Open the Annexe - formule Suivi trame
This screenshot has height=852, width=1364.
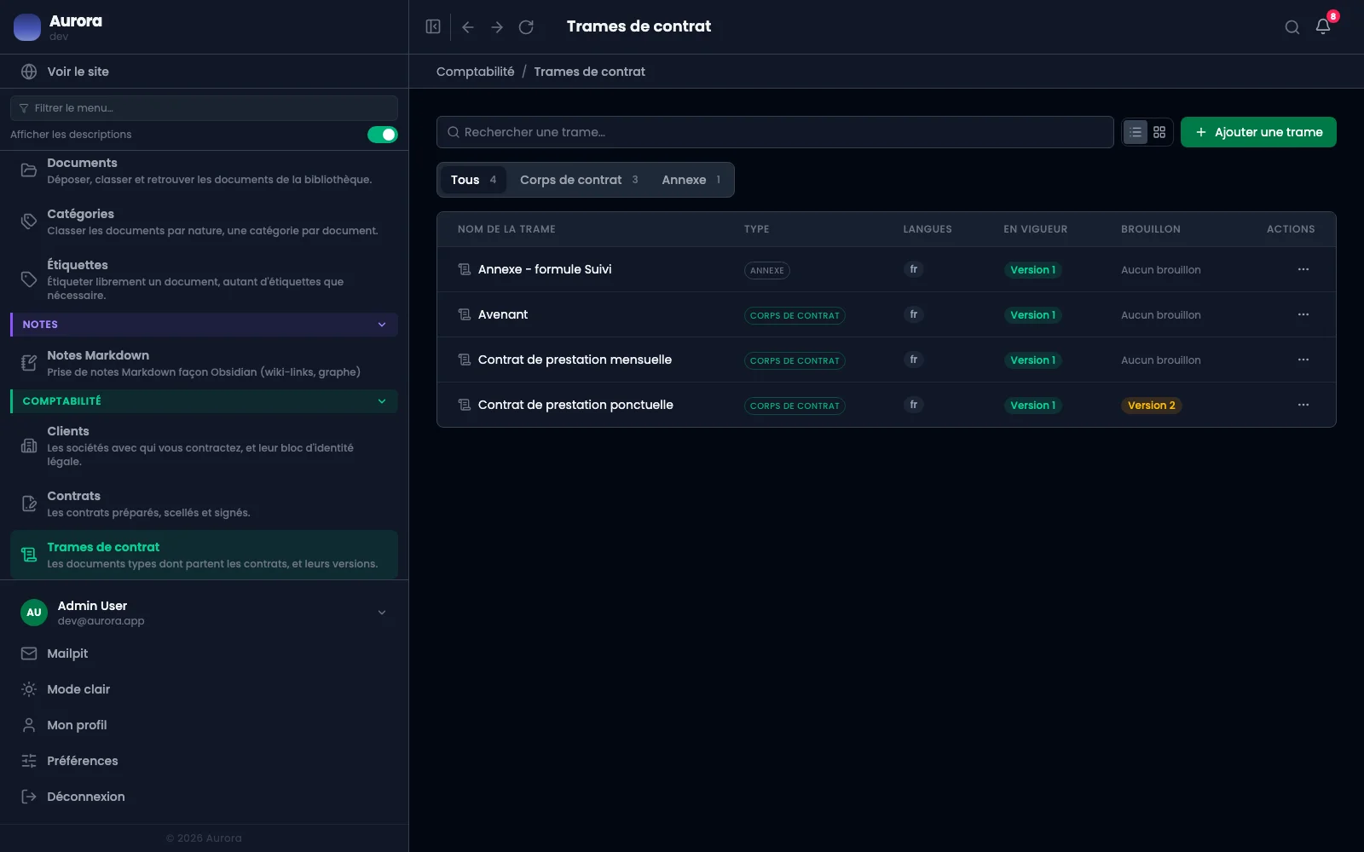pyautogui.click(x=545, y=269)
